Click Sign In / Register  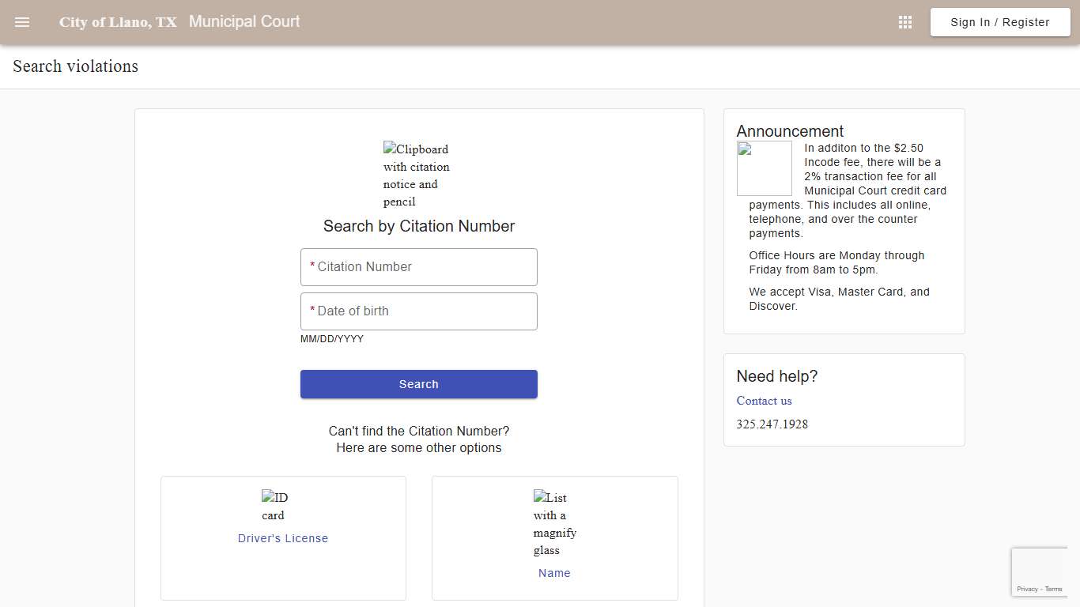pyautogui.click(x=999, y=21)
